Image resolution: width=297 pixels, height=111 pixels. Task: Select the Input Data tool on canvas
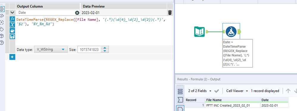coord(199,32)
